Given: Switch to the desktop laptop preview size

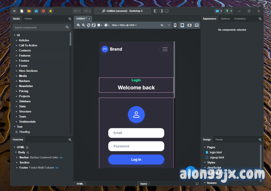Looking at the screenshot, I should (197, 25).
